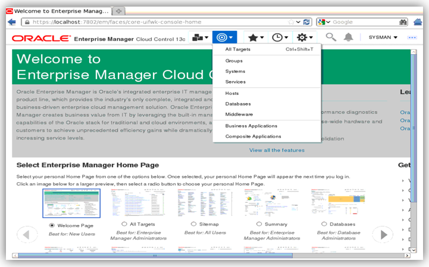Click the binoculars search icon
The width and height of the screenshot is (429, 267).
(x=403, y=22)
